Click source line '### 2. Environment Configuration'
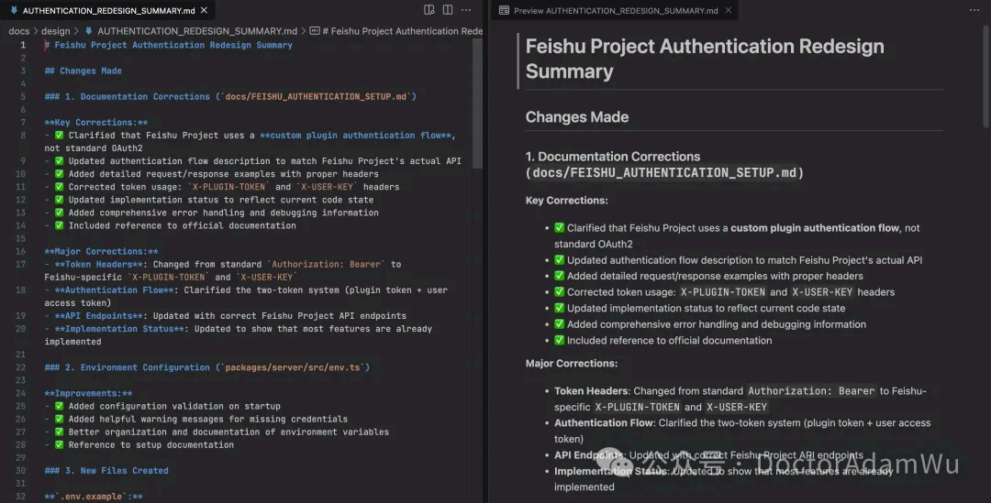991x503 pixels. [x=206, y=367]
